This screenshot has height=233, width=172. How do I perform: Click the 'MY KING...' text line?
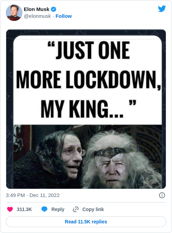pos(88,109)
